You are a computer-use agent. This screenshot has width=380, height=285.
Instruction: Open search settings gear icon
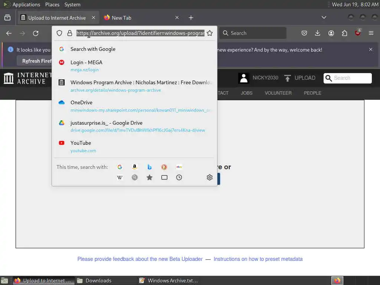pyautogui.click(x=210, y=177)
